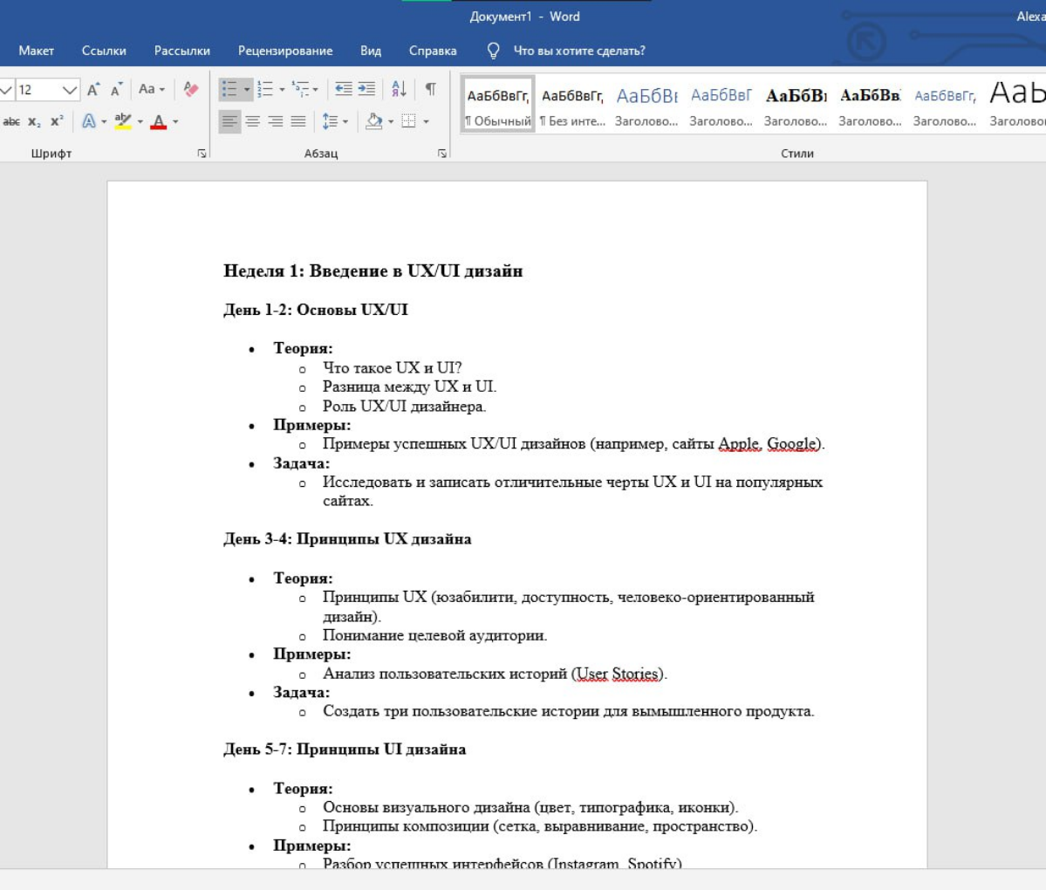Open the shading color dropdown arrow
Screen dimensions: 1046x890
pos(391,121)
